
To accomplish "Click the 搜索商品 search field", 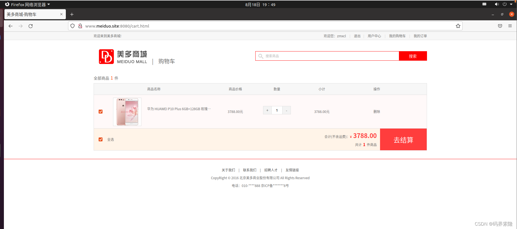I will pos(327,56).
